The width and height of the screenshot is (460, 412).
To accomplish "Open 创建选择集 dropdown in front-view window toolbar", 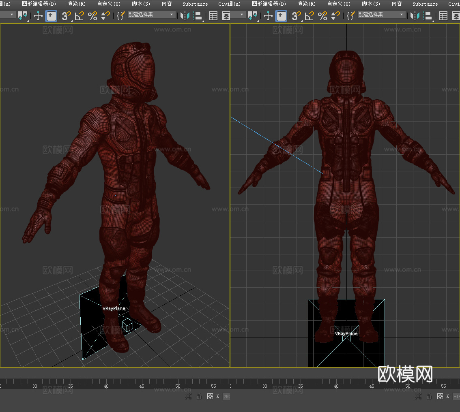I will tap(381, 14).
